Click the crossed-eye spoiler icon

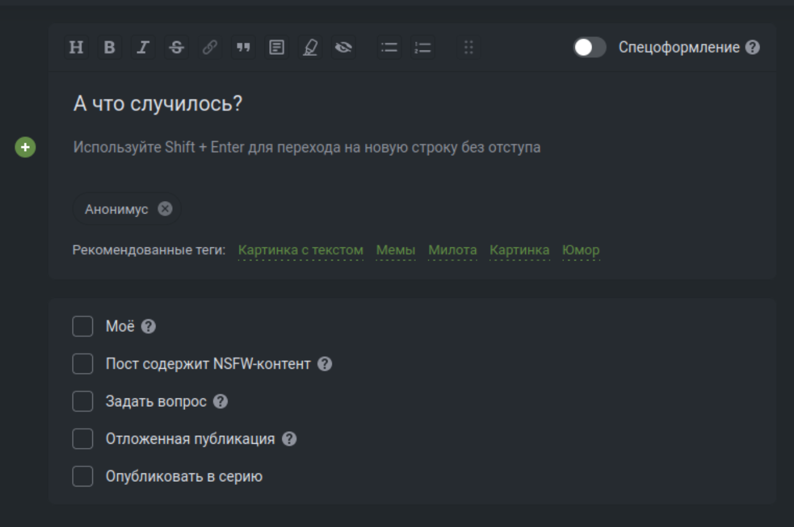click(343, 48)
